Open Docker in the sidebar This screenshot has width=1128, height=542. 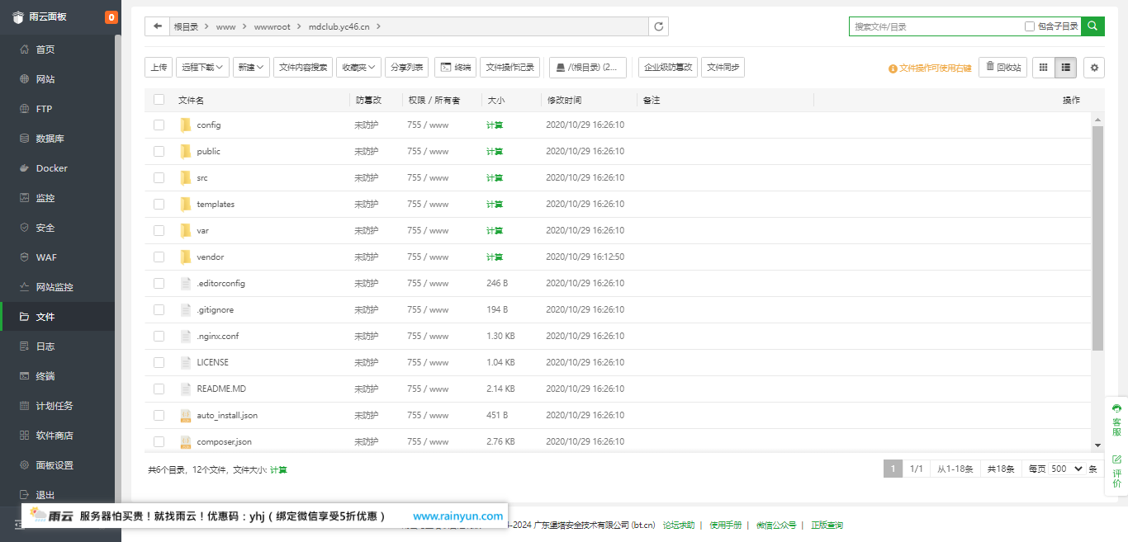[58, 168]
